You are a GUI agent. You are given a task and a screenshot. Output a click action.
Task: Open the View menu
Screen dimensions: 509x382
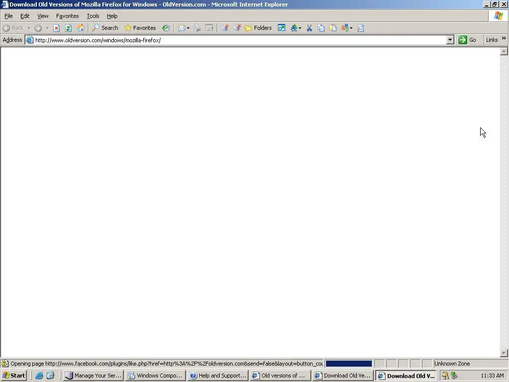pos(43,16)
